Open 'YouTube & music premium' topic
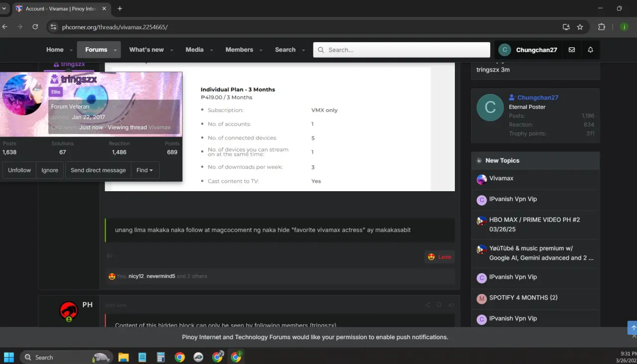637x364 pixels. pyautogui.click(x=541, y=253)
